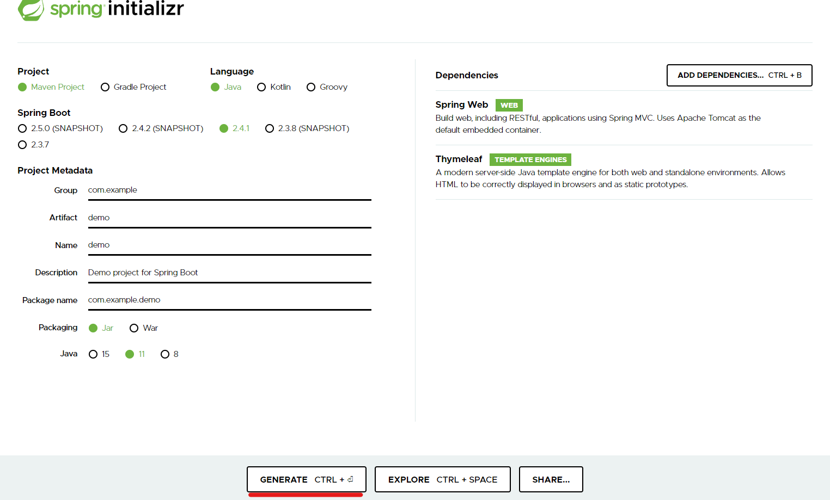The width and height of the screenshot is (830, 500).
Task: Click the Spring Boot heading
Action: [44, 113]
